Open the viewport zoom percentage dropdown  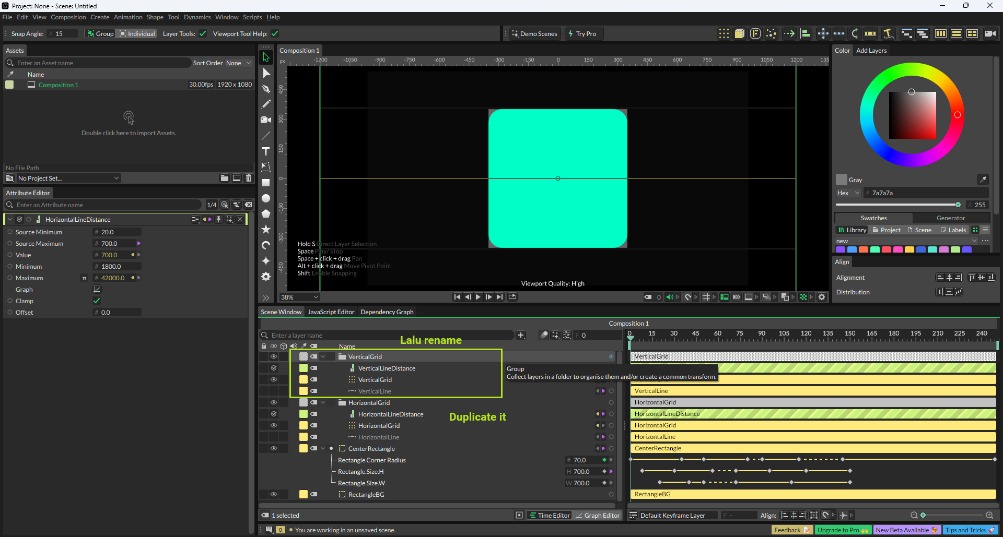point(300,297)
